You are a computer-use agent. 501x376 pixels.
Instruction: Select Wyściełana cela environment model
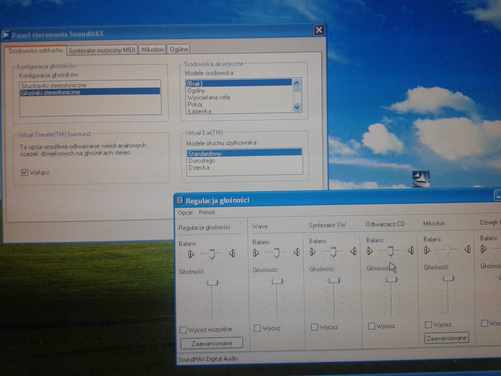point(239,97)
